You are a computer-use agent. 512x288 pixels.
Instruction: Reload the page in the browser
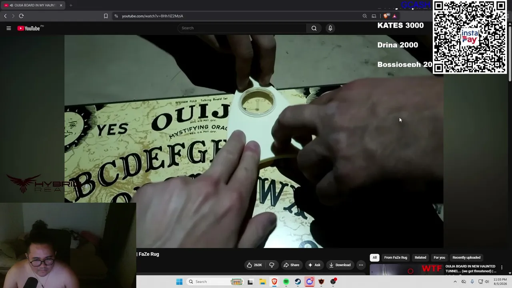click(x=21, y=16)
